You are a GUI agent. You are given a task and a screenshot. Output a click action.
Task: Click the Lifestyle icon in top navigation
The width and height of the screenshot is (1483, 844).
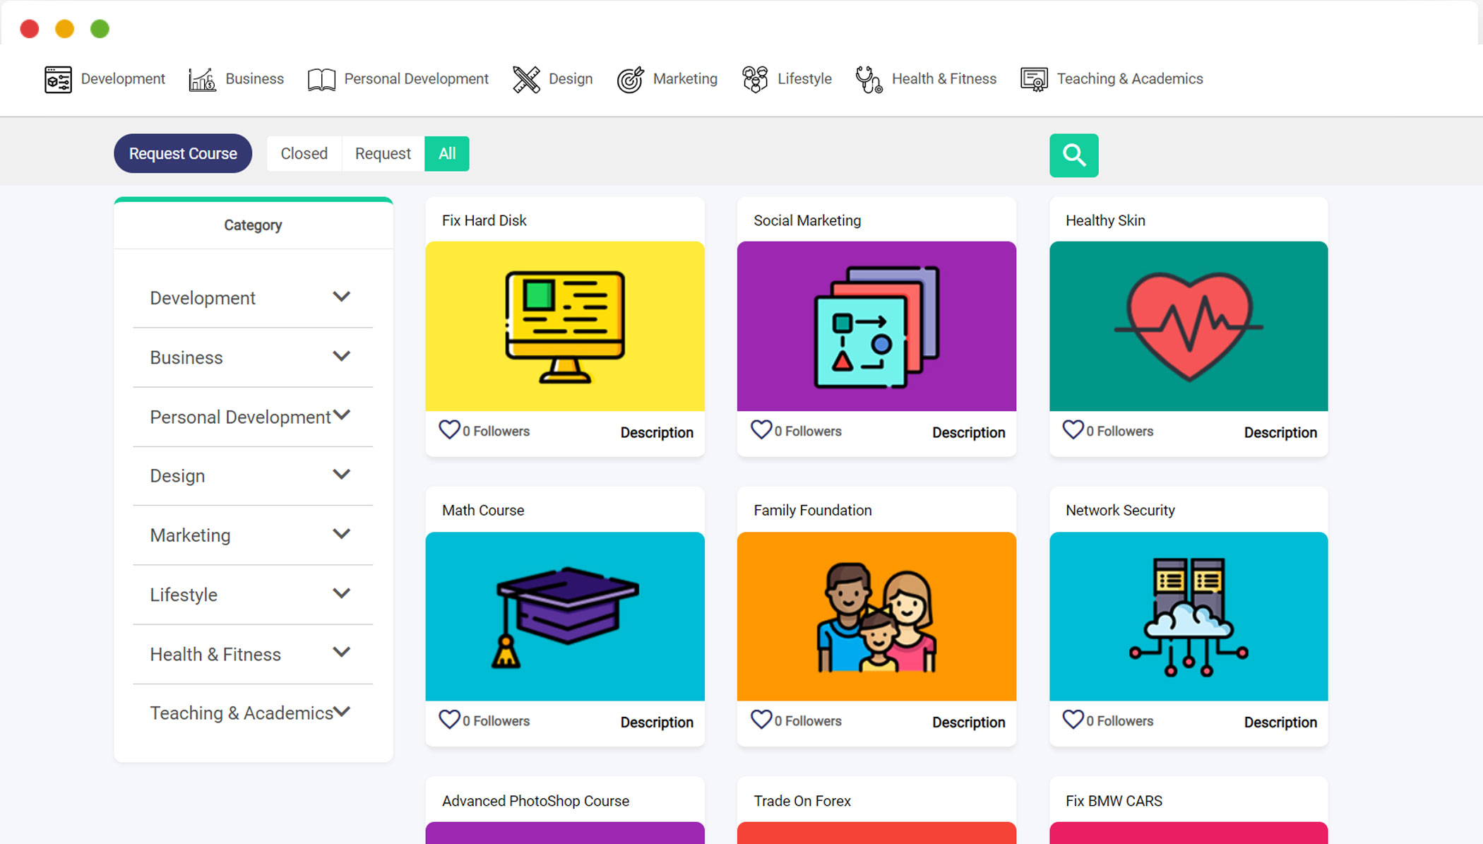click(755, 79)
